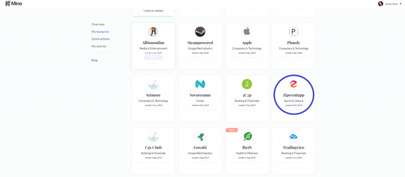Image resolution: width=405 pixels, height=177 pixels.
Task: Click the Iherb leaf logo
Action: coord(247,136)
